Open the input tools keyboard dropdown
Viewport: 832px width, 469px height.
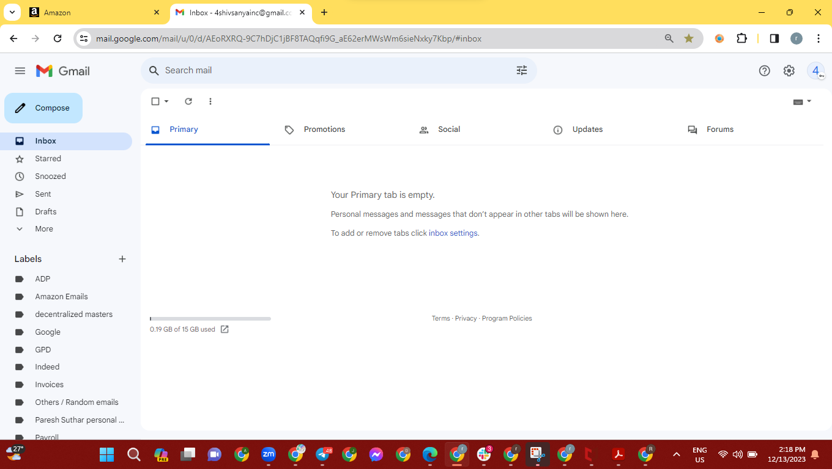click(802, 101)
